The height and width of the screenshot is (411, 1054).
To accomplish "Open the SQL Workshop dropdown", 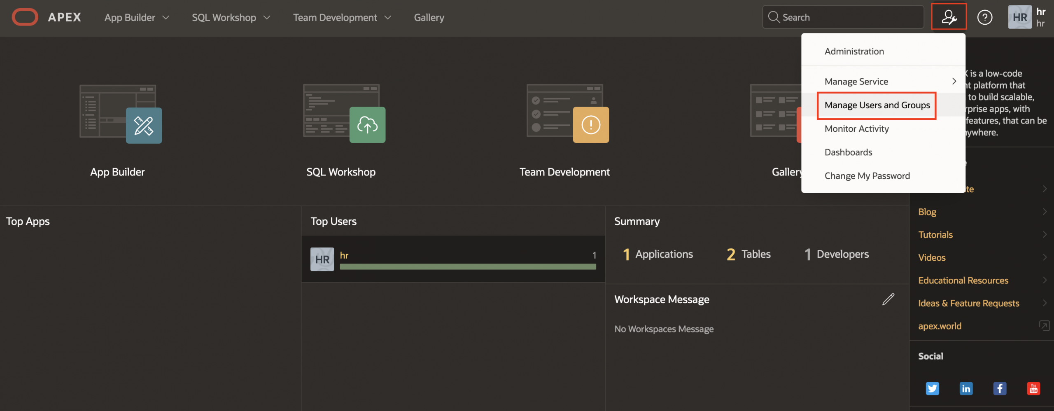I will [x=230, y=17].
